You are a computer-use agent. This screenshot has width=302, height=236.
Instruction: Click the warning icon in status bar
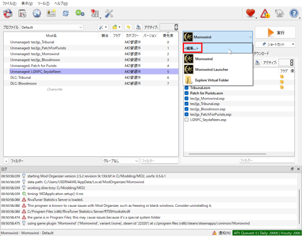click(x=215, y=233)
